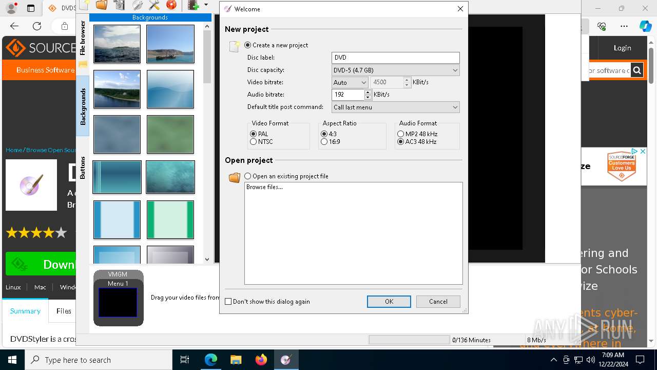Select Create a new project radio button
The image size is (657, 370).
(248, 45)
